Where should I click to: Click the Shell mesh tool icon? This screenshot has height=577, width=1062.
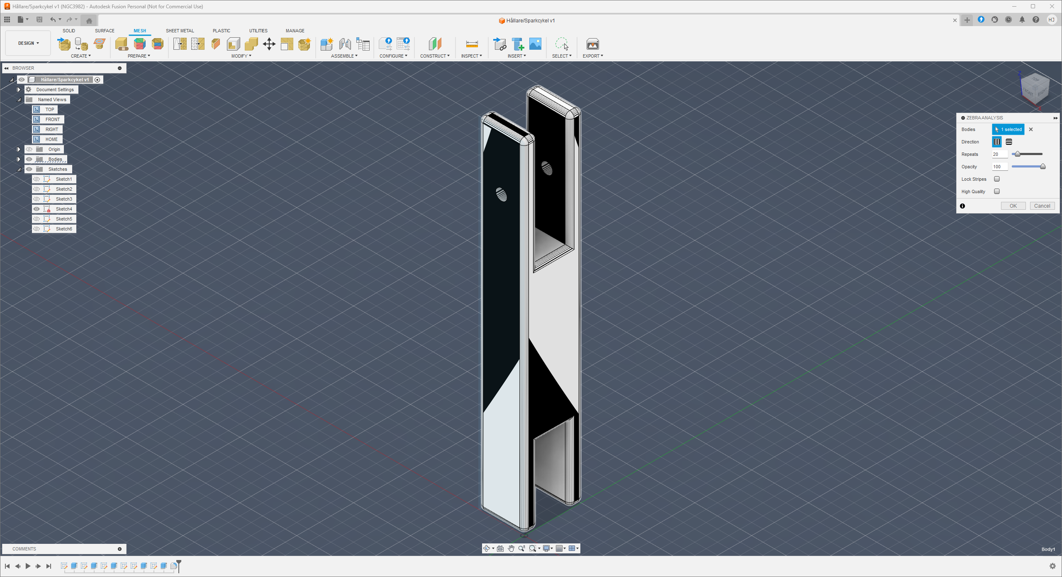pyautogui.click(x=234, y=44)
